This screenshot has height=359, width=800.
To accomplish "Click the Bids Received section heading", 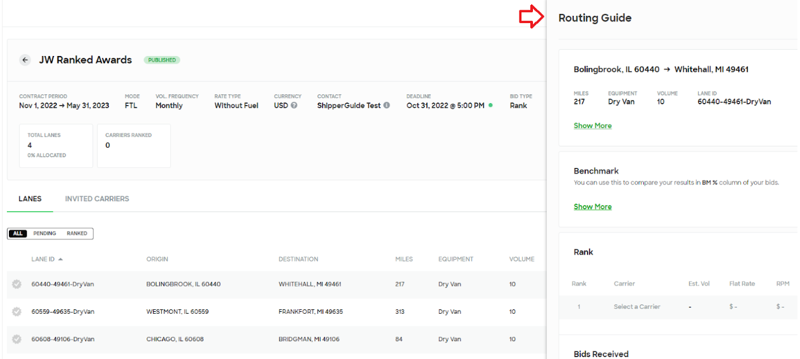I will [601, 354].
